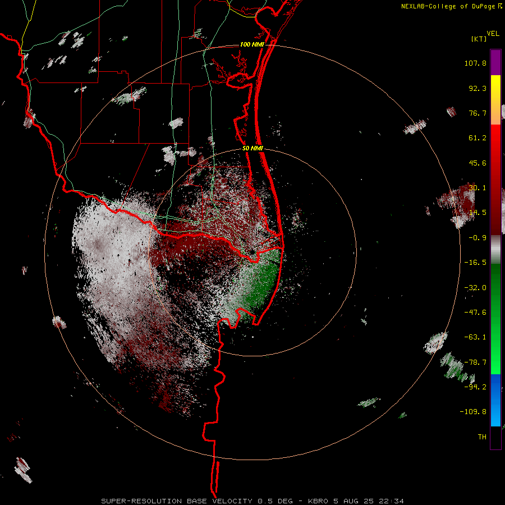Screen dimensions: 505x505
Task: Click the -63.1 velocity scale value
Action: [475, 337]
